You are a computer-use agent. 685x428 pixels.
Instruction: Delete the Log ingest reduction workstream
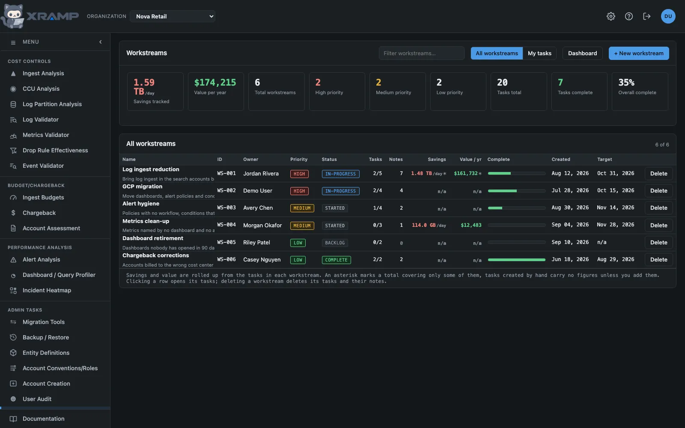pos(658,174)
